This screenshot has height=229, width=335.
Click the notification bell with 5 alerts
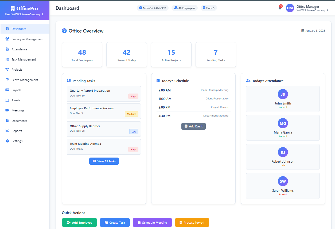(x=279, y=8)
